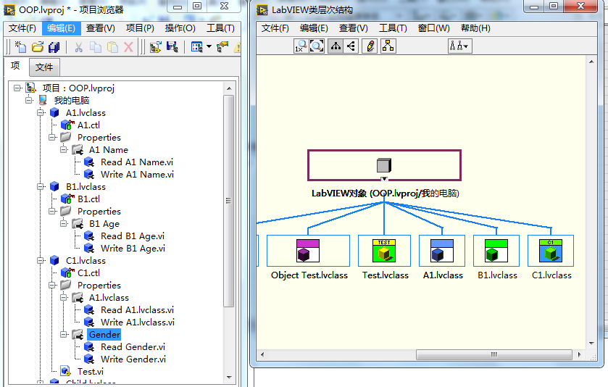This screenshot has width=608, height=387.
Task: Collapse the C1.lvclass tree node
Action: click(41, 261)
